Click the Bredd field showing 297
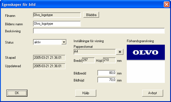The width and height of the screenshot is (171, 102). (88, 60)
